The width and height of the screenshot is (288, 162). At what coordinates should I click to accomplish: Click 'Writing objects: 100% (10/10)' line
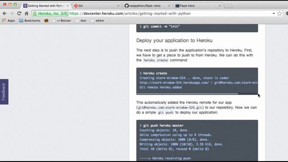[x=181, y=144]
